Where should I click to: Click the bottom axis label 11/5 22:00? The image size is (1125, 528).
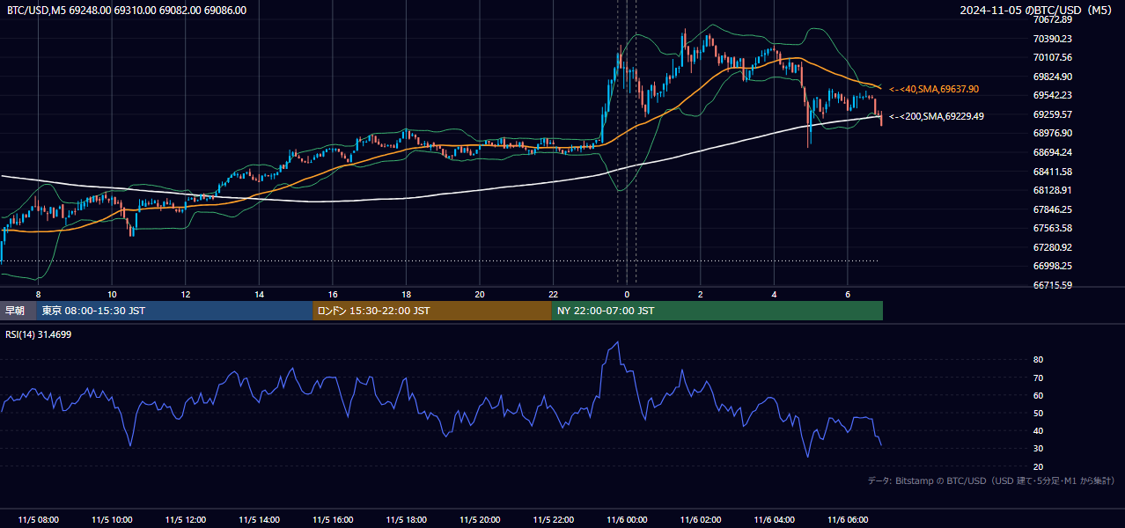coord(553,519)
